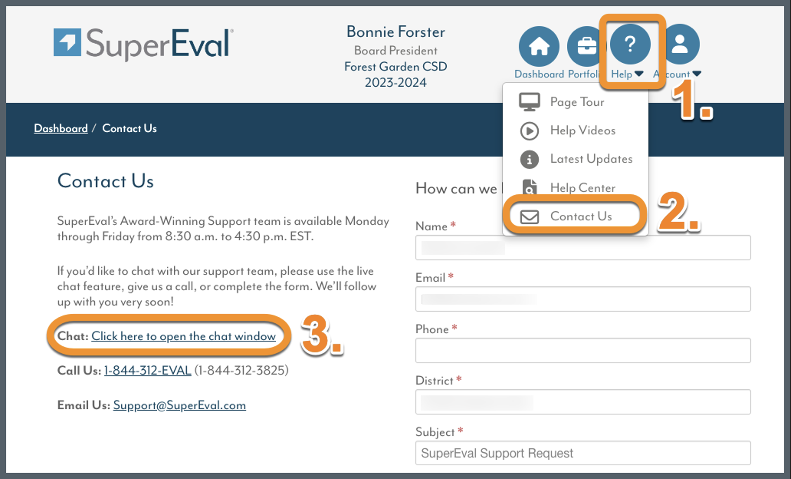
Task: Click the Contact Us envelope icon
Action: pyautogui.click(x=529, y=217)
